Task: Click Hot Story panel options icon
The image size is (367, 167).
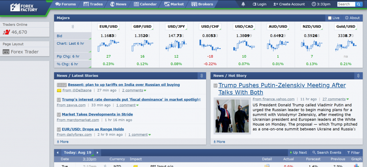Action: click(x=358, y=76)
